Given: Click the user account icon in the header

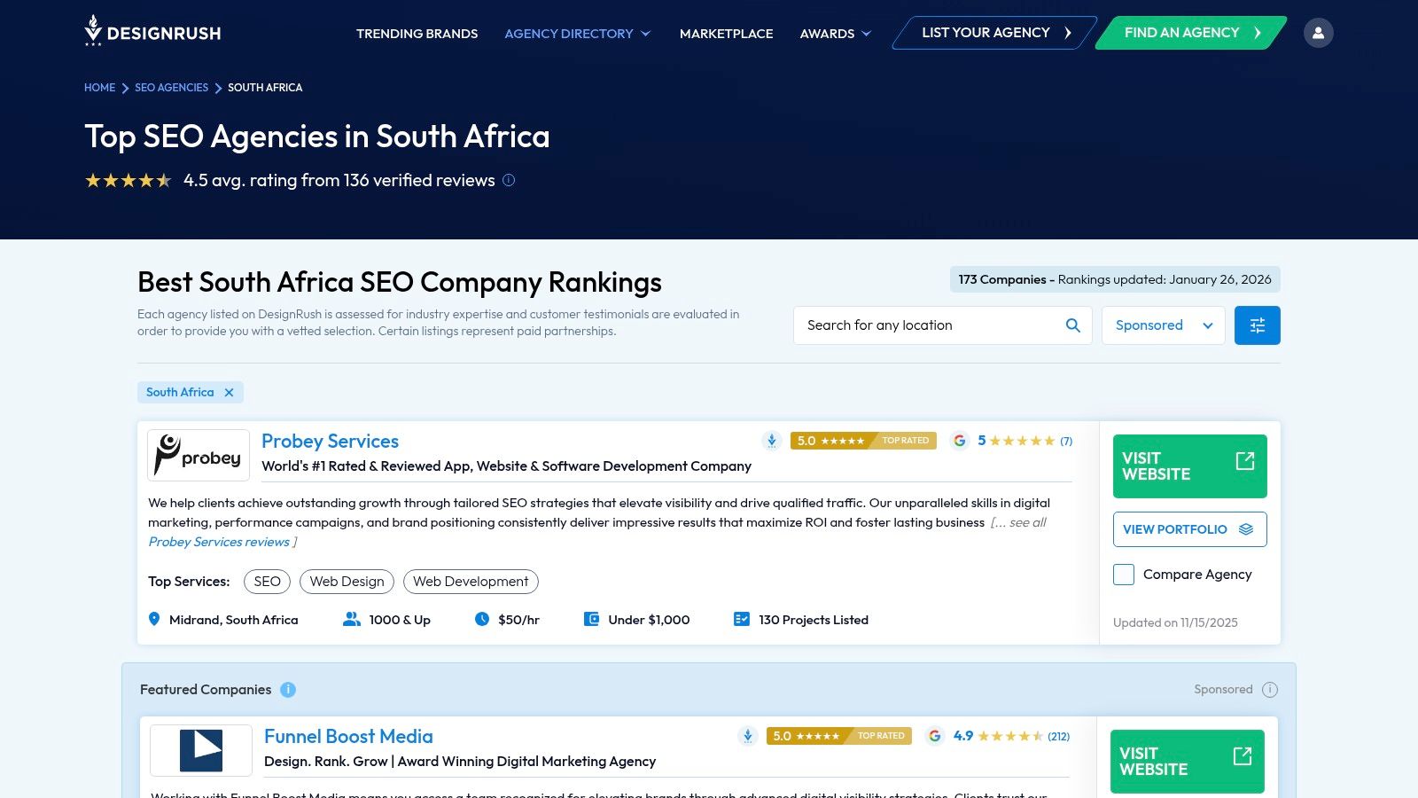Looking at the screenshot, I should [x=1319, y=32].
